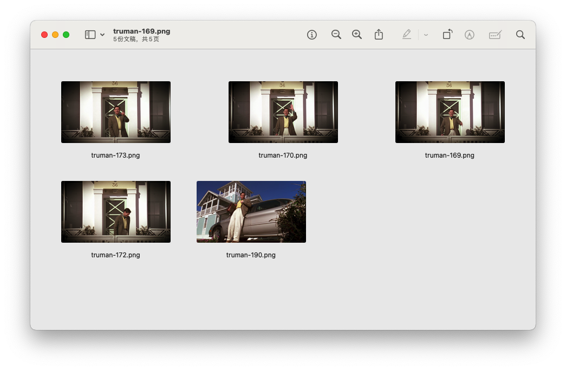The height and width of the screenshot is (370, 566).
Task: Select the Highlight pen tool
Action: click(407, 35)
